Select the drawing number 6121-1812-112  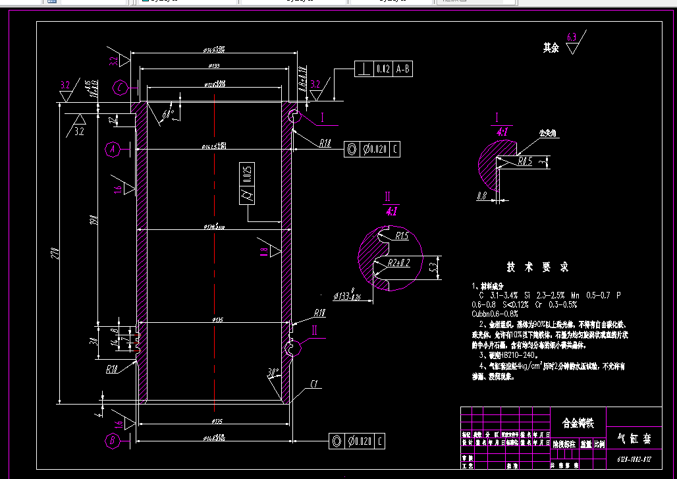pos(636,459)
